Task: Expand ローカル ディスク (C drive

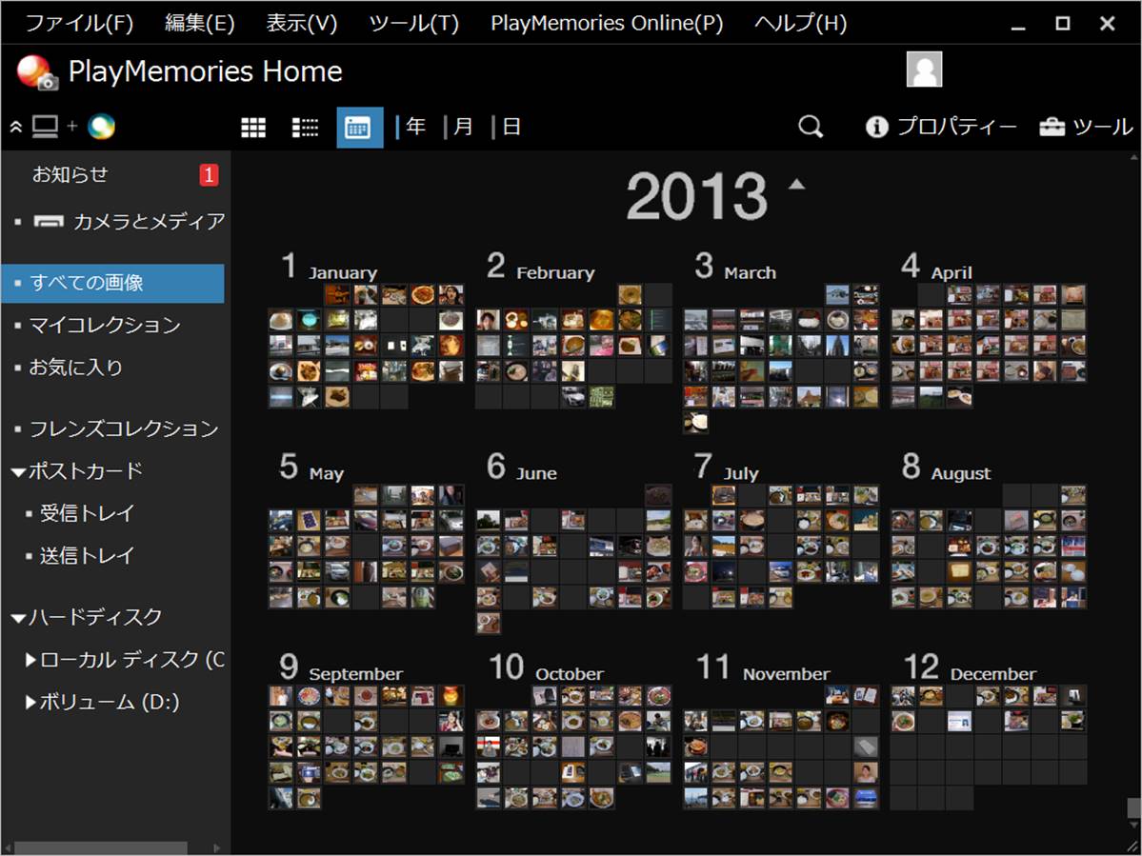Action: [x=30, y=660]
